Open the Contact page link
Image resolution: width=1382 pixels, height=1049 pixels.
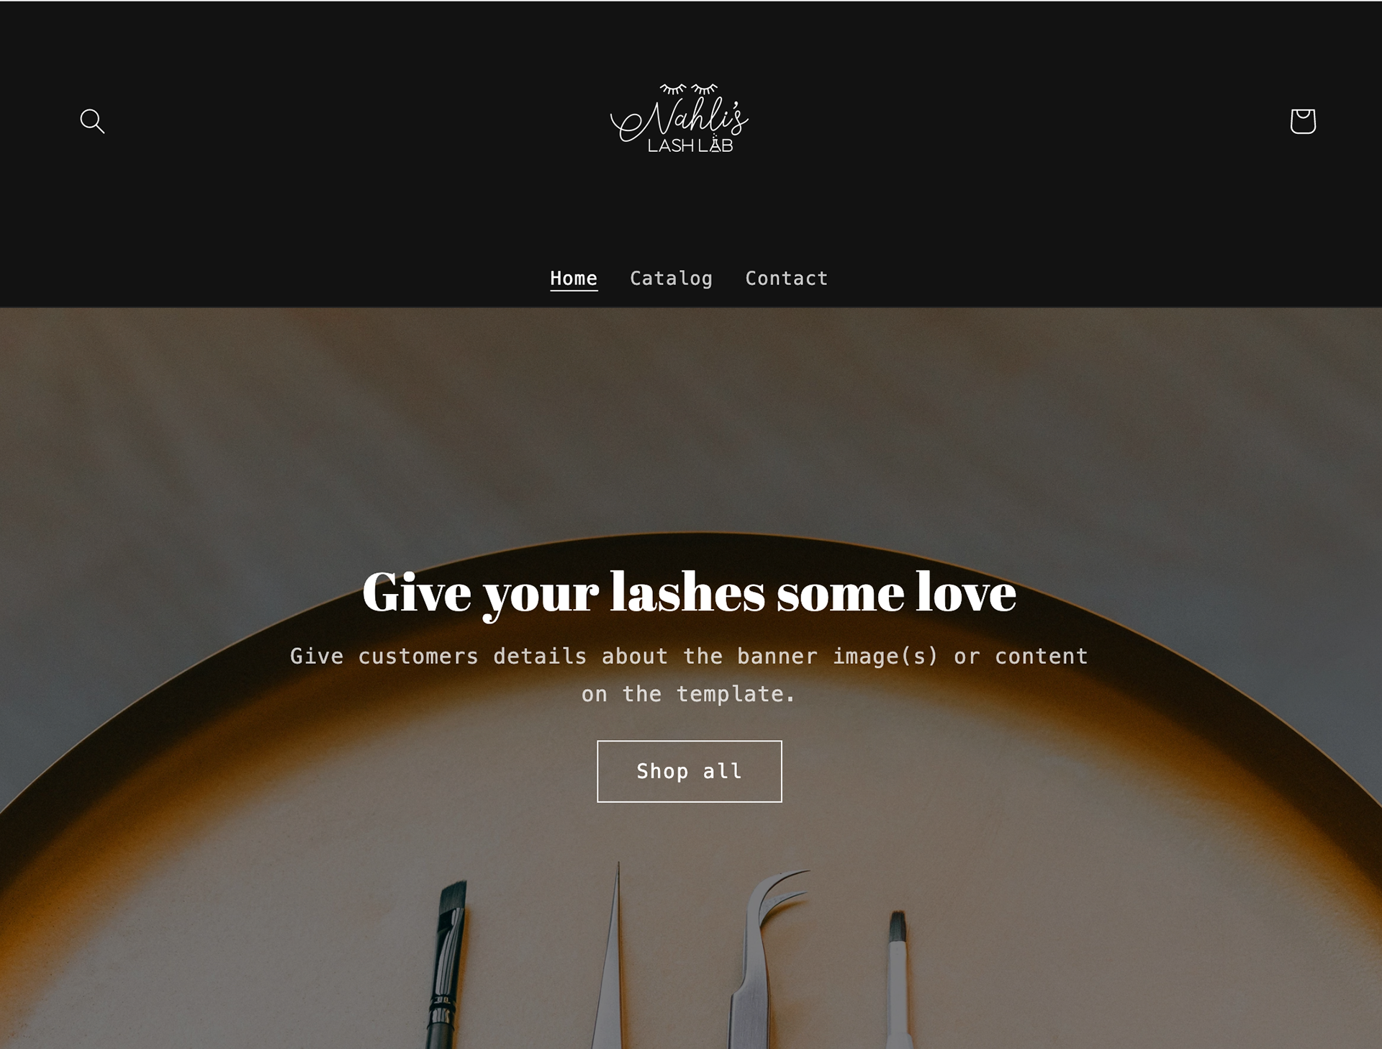786,278
